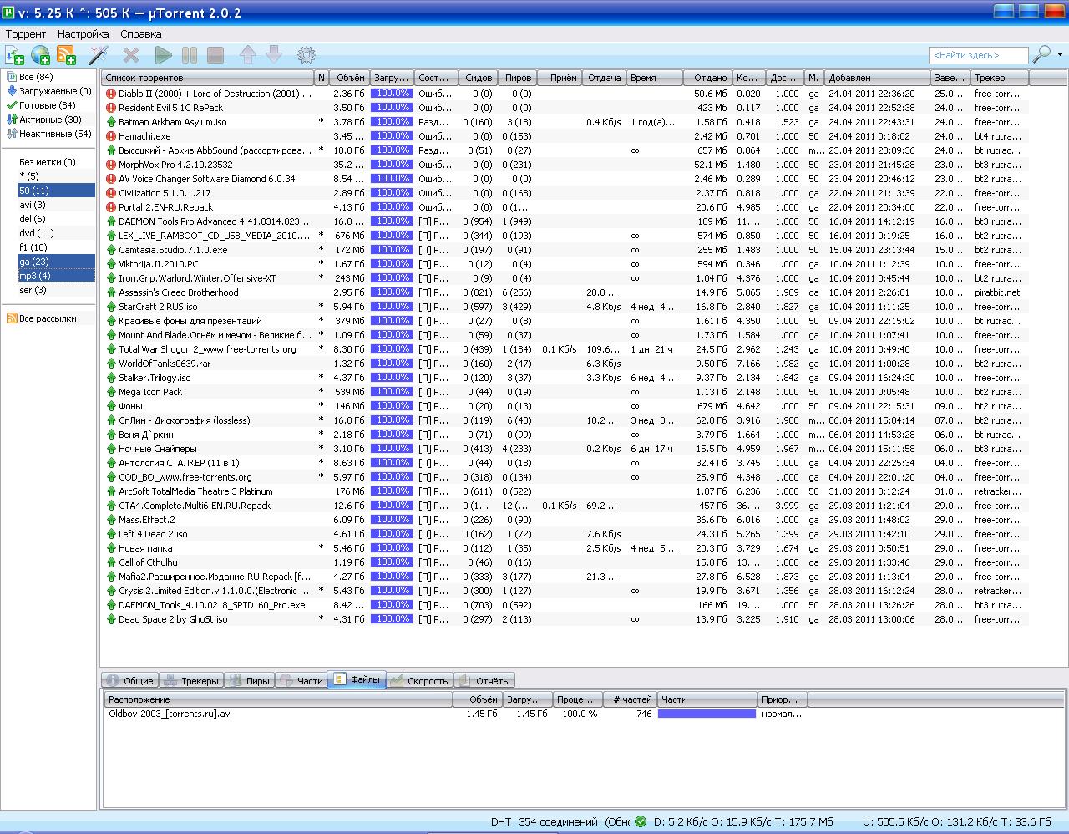Click the red X Remove torrent icon
1069x834 pixels.
tap(131, 55)
